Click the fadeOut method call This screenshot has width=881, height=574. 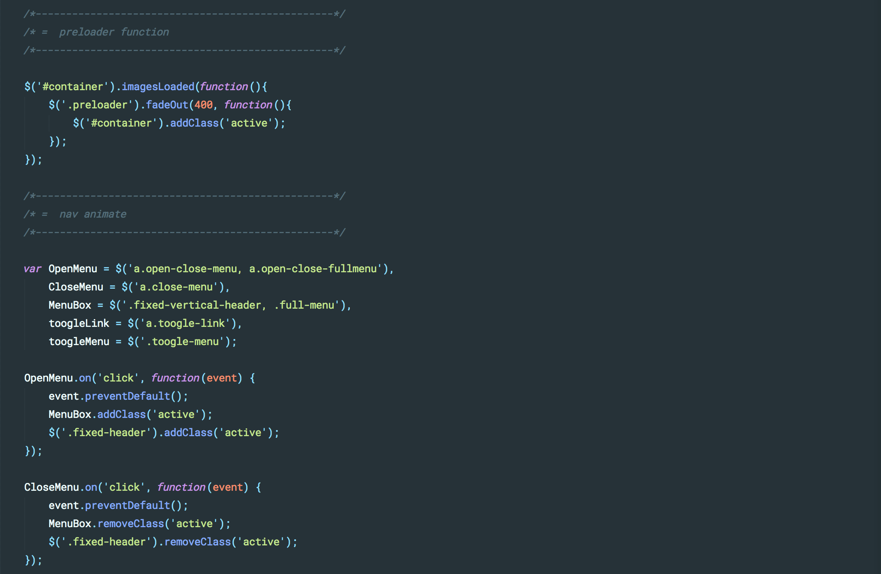167,105
